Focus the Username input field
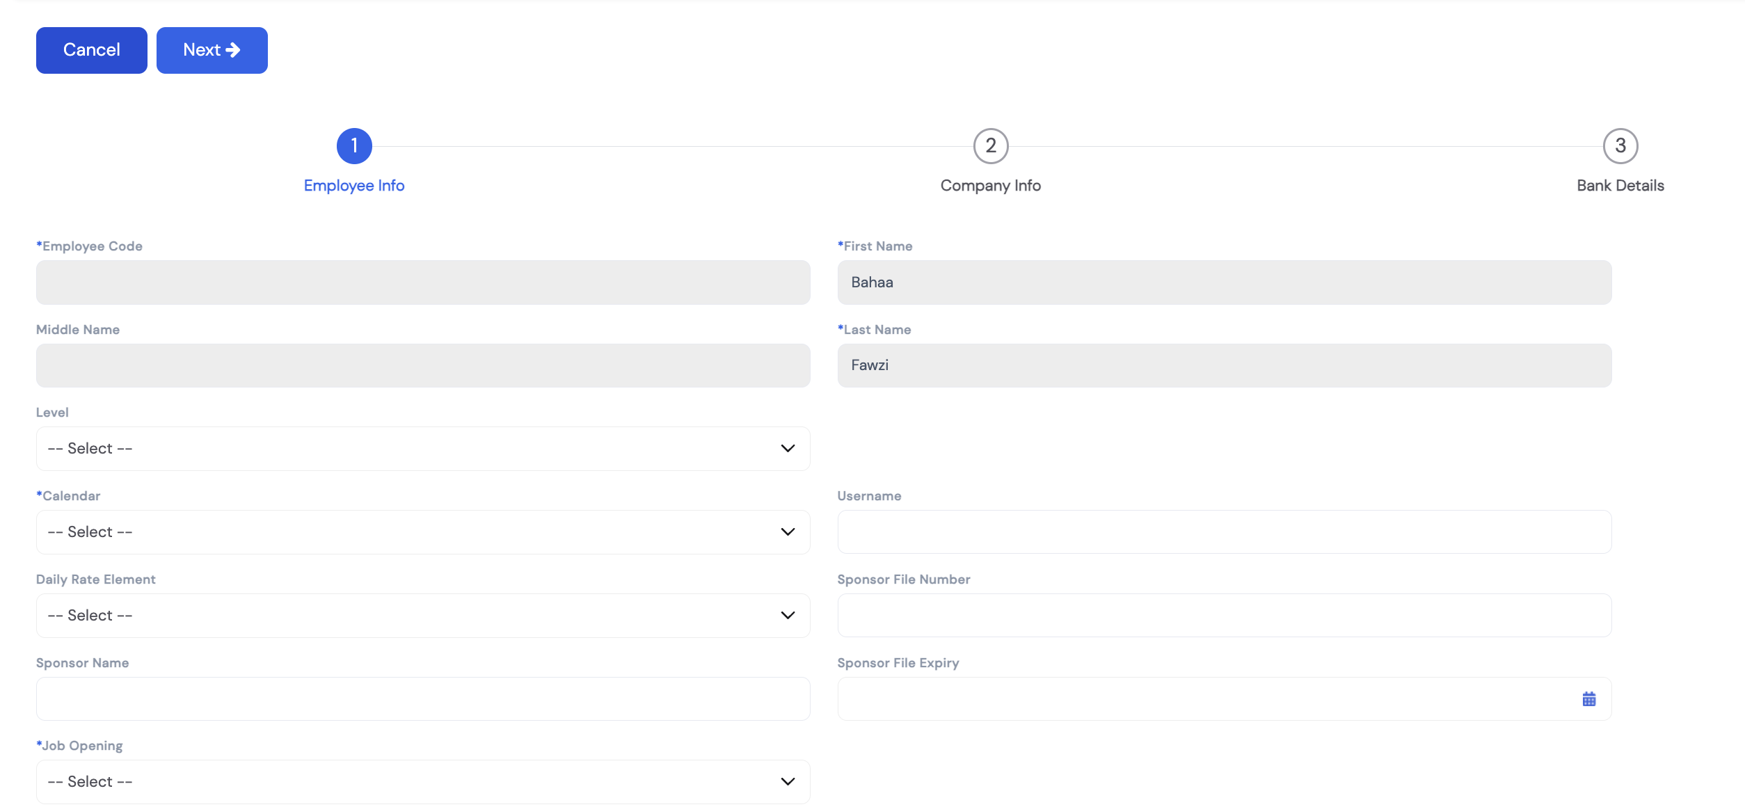Viewport: 1745px width, 807px height. (1225, 532)
